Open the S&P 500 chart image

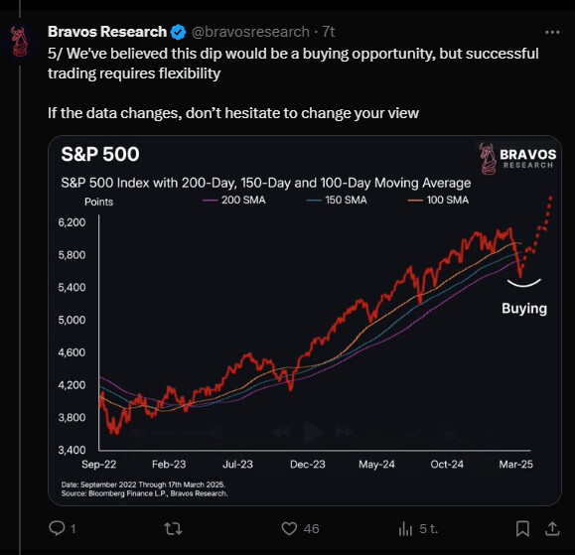pos(304,321)
